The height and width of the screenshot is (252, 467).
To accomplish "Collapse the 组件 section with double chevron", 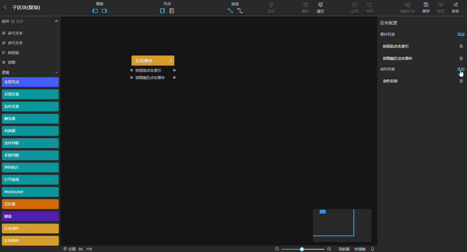I will coord(56,21).
